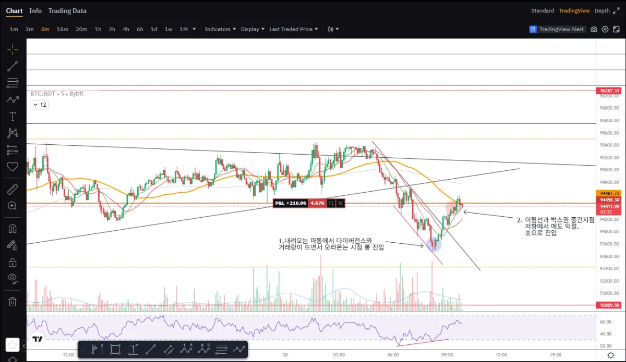Open the Last Traded Price dropdown
This screenshot has height=362, width=626.
point(294,29)
